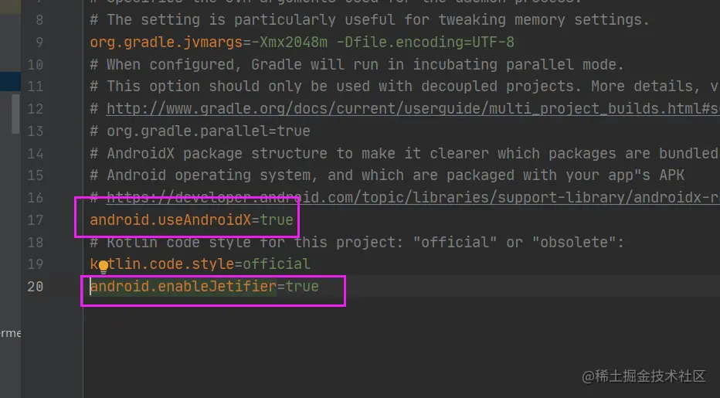720x398 pixels.
Task: Place cursor on the android.enableJetifier key
Action: (x=183, y=287)
